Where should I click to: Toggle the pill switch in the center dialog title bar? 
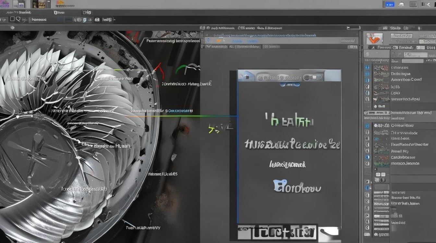(314, 77)
